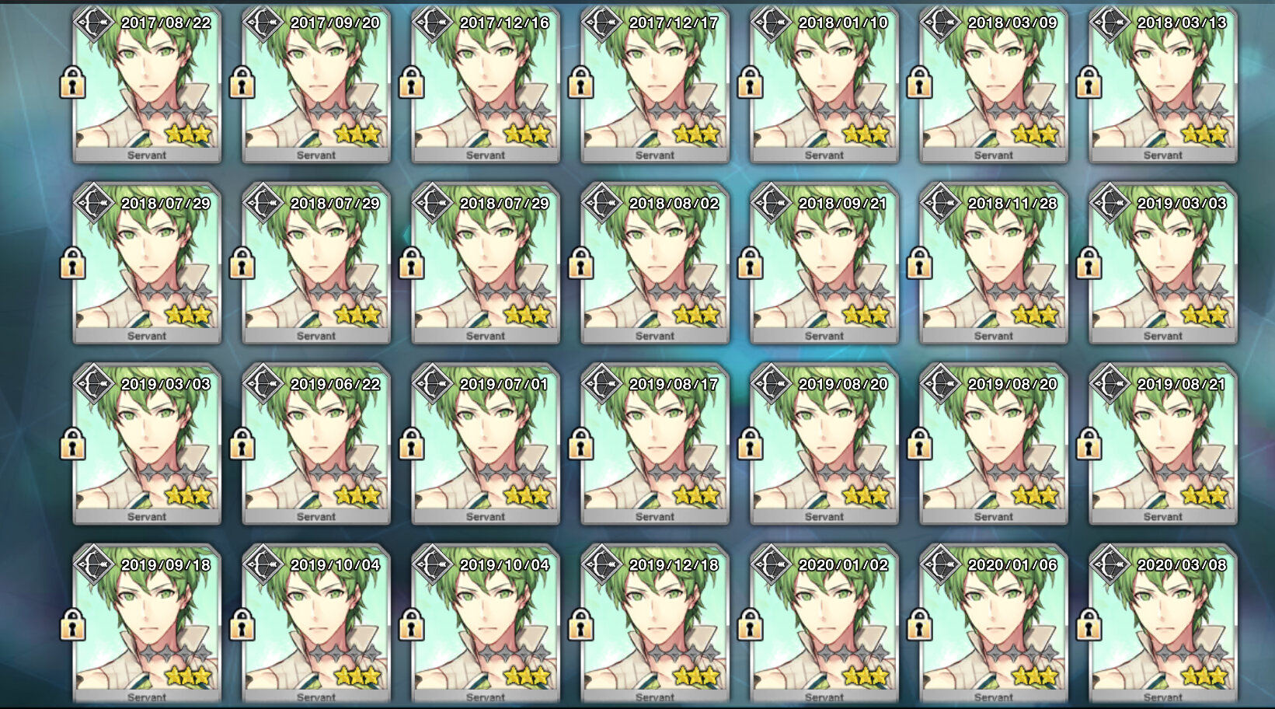Select the servant card dated 2018/03/09

click(x=994, y=85)
